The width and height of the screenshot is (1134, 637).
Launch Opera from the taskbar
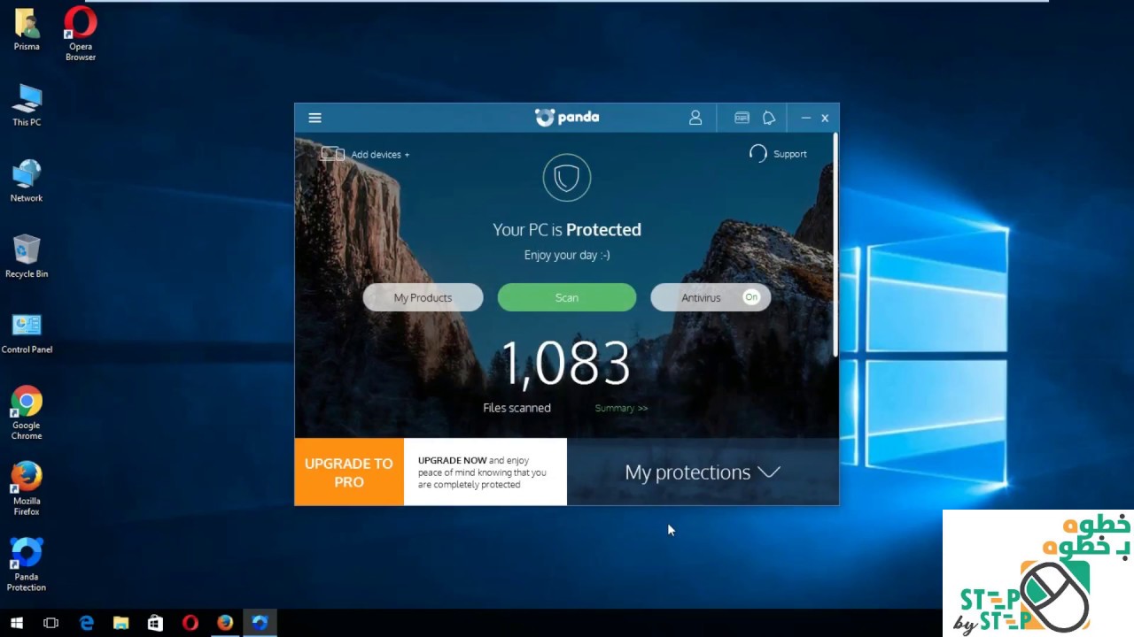(190, 623)
